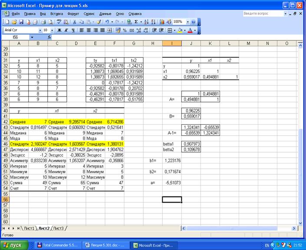Open the Данные menu
The height and width of the screenshot is (250, 306).
click(x=105, y=14)
